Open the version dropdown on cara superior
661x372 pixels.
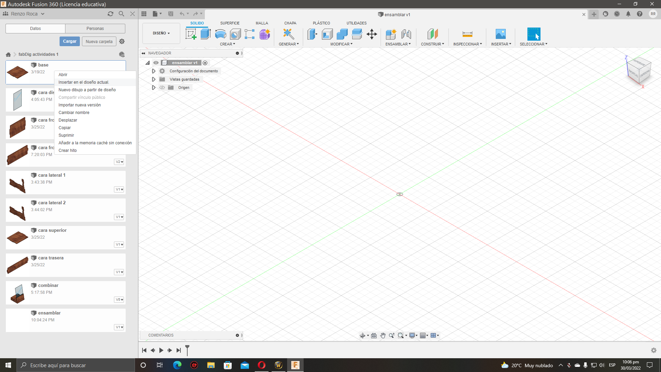point(119,244)
